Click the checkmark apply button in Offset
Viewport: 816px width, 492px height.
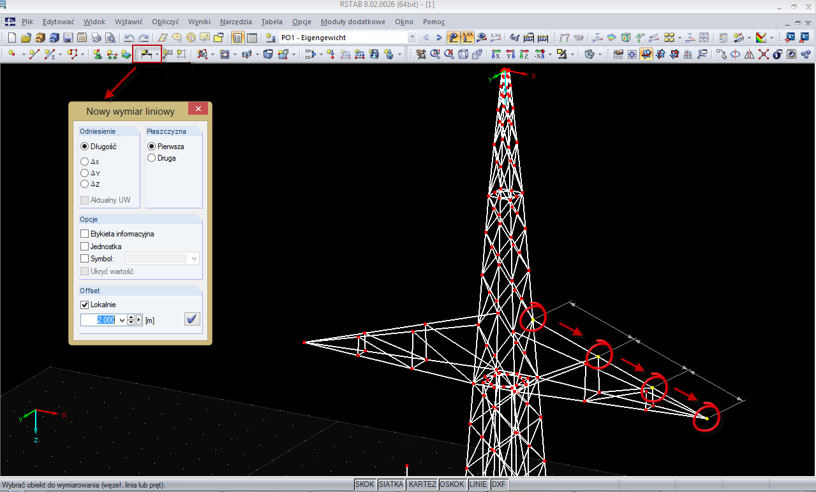tap(192, 319)
